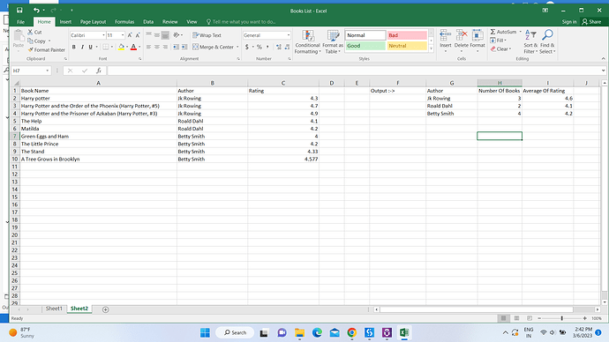Viewport: 609px width, 342px height.
Task: Click the Insert Function fx icon
Action: click(x=99, y=71)
